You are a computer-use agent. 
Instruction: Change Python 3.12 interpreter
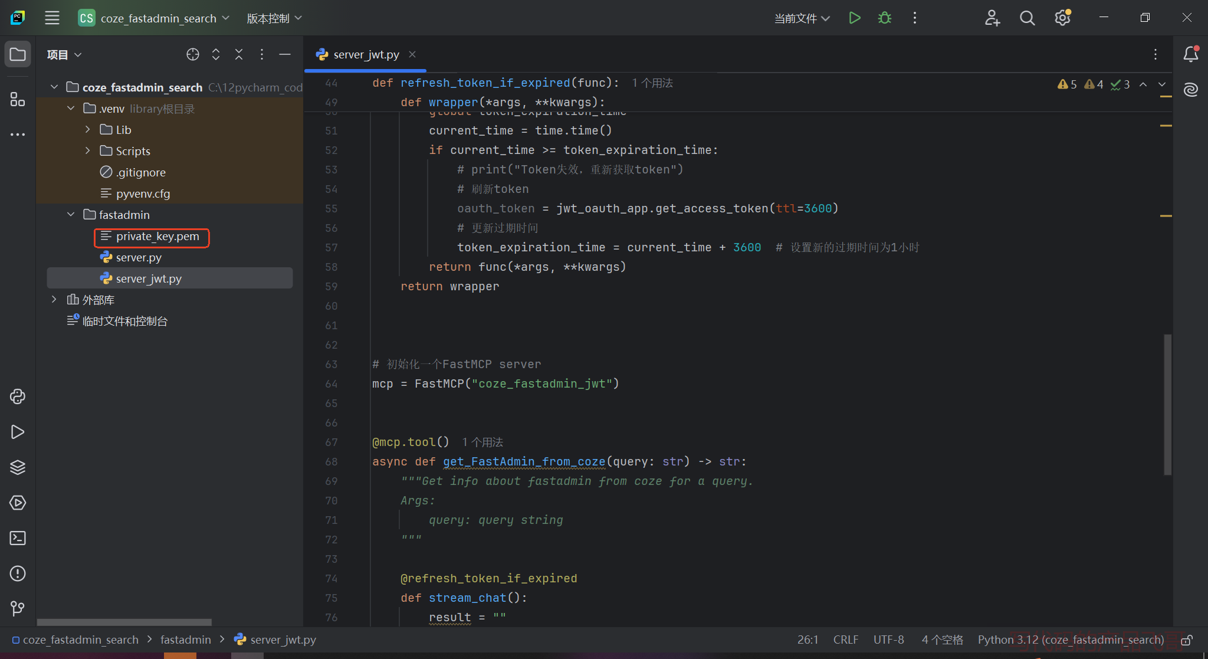tap(1071, 640)
